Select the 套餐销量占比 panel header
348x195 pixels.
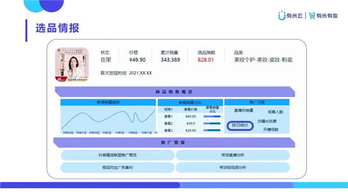(x=190, y=103)
